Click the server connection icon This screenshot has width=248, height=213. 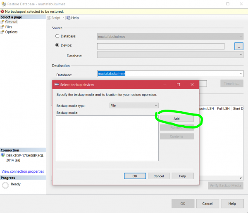pyautogui.click(x=3, y=155)
